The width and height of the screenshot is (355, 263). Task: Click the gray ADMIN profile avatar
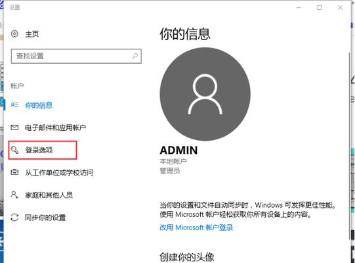(205, 94)
